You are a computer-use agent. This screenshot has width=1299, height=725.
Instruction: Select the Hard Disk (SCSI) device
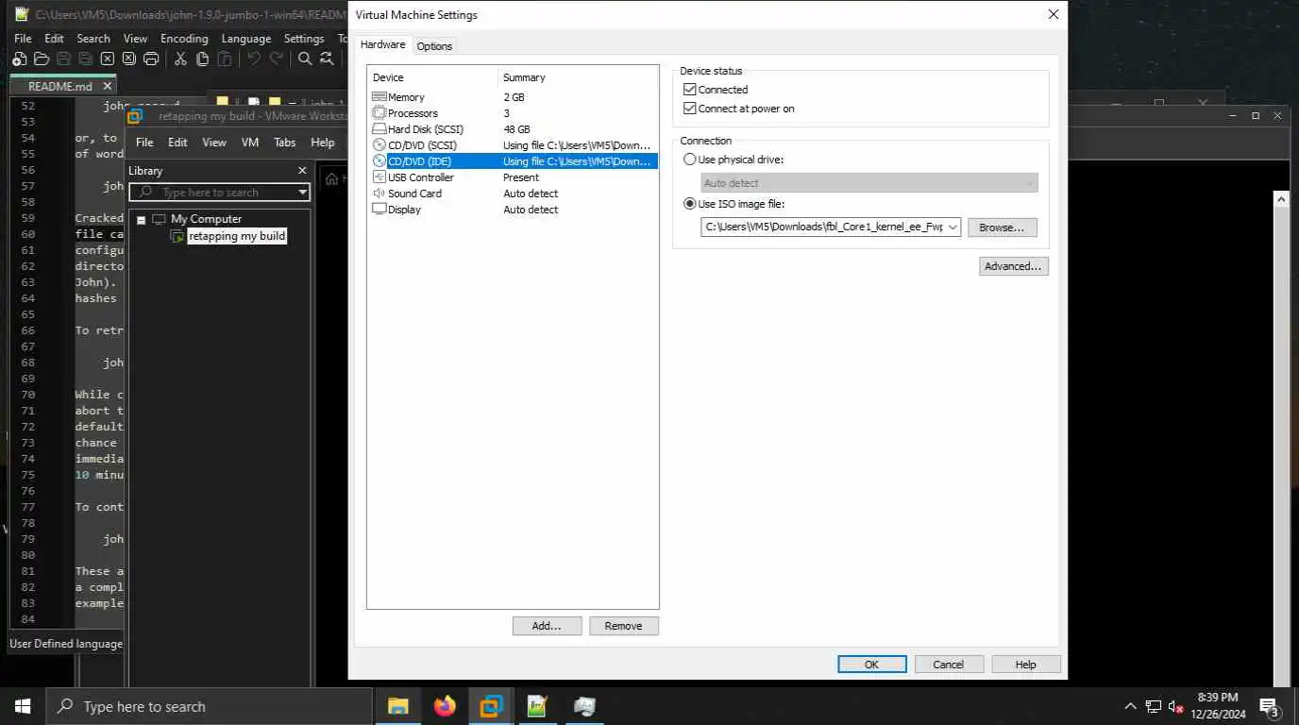(x=513, y=129)
